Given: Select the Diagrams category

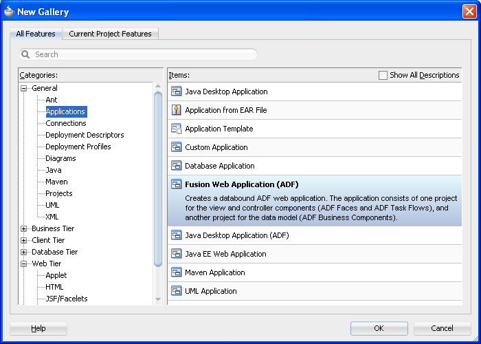Looking at the screenshot, I should [60, 158].
